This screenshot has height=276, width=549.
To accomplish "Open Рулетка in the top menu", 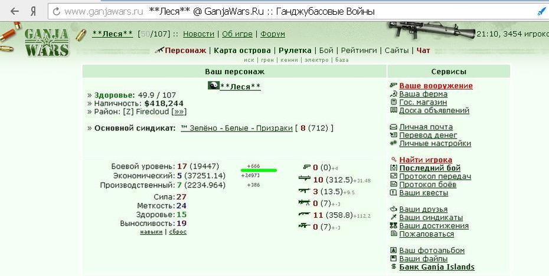I will 295,50.
